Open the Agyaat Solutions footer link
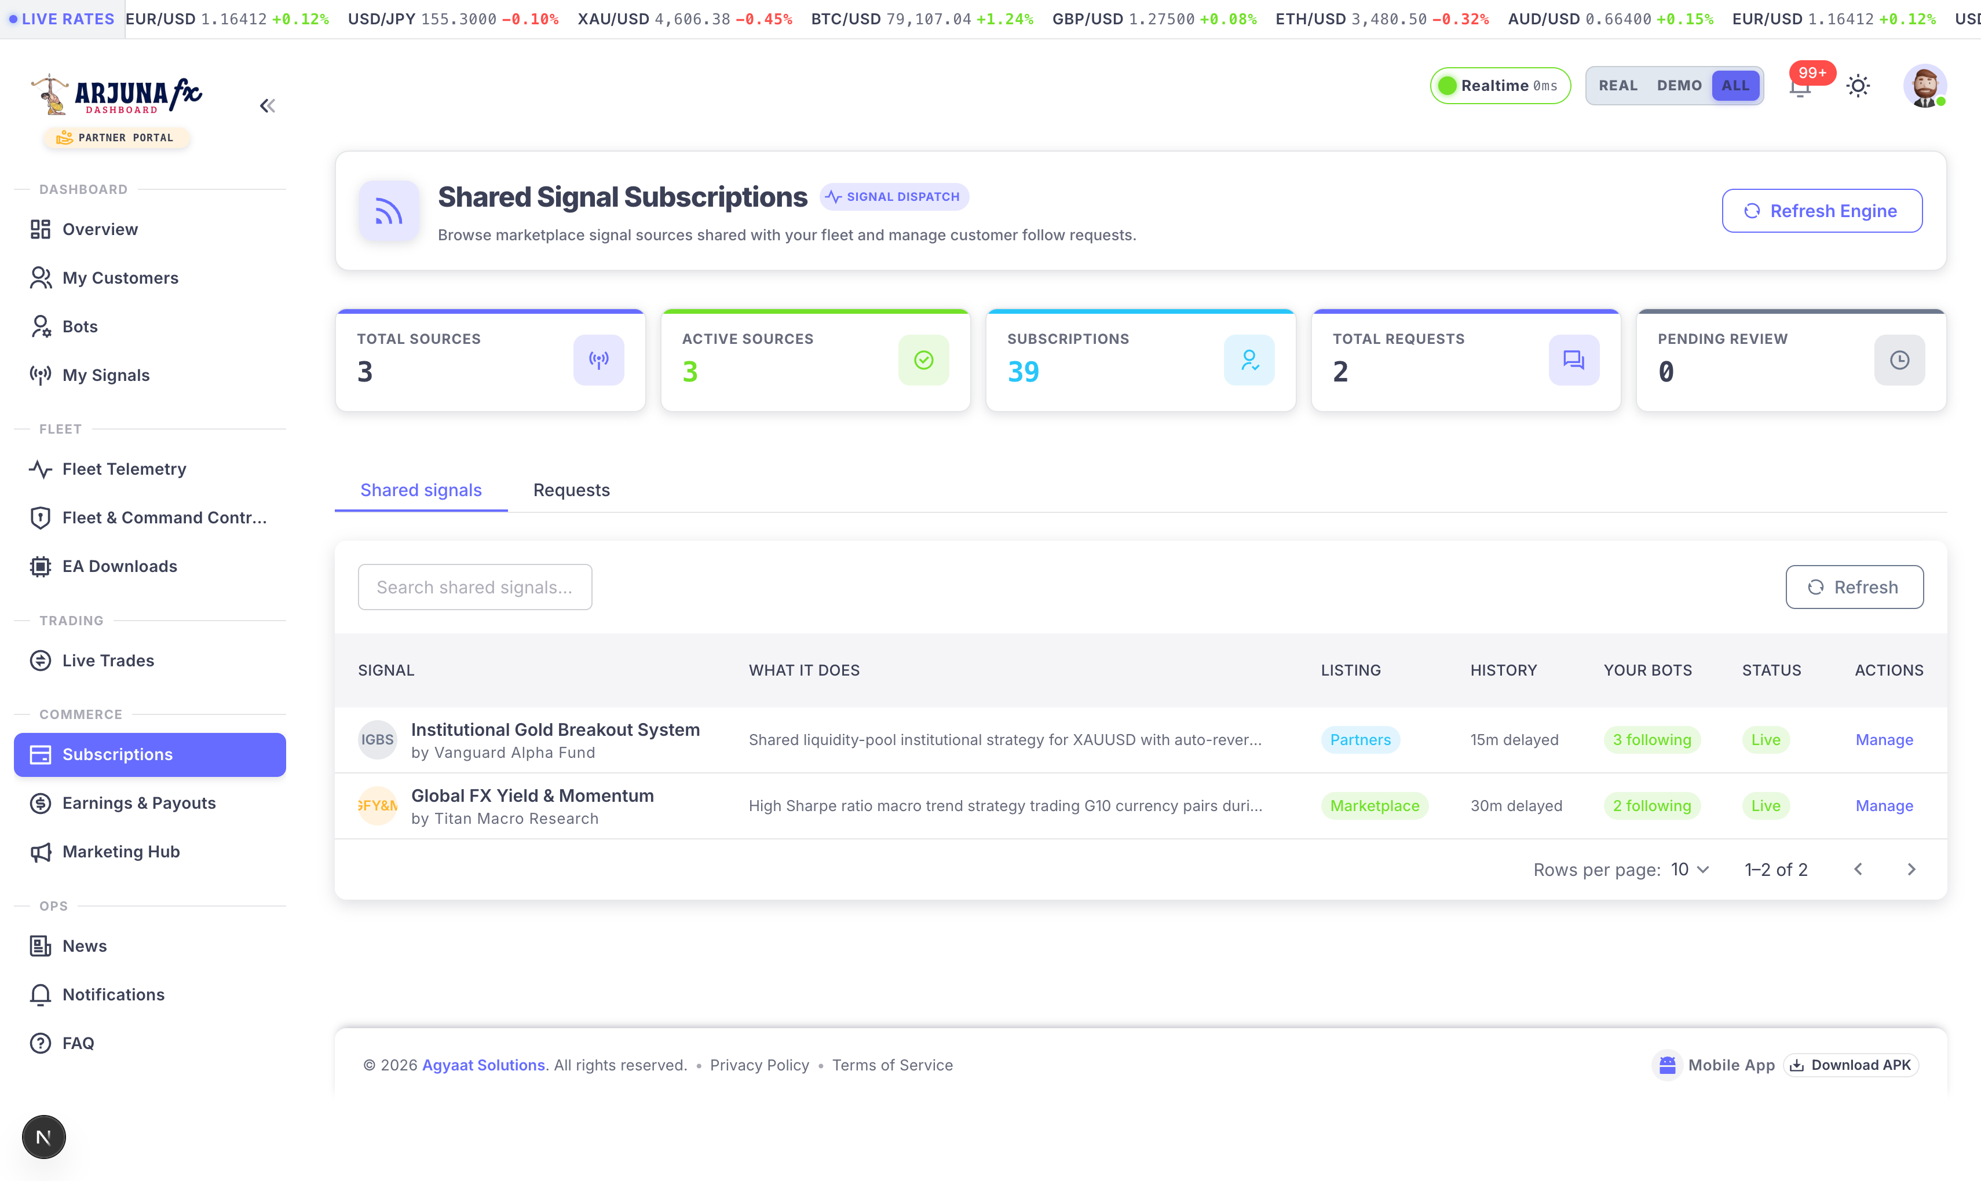The image size is (1981, 1181). point(483,1066)
